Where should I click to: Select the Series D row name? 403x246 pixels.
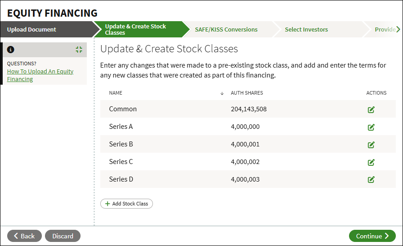click(121, 179)
